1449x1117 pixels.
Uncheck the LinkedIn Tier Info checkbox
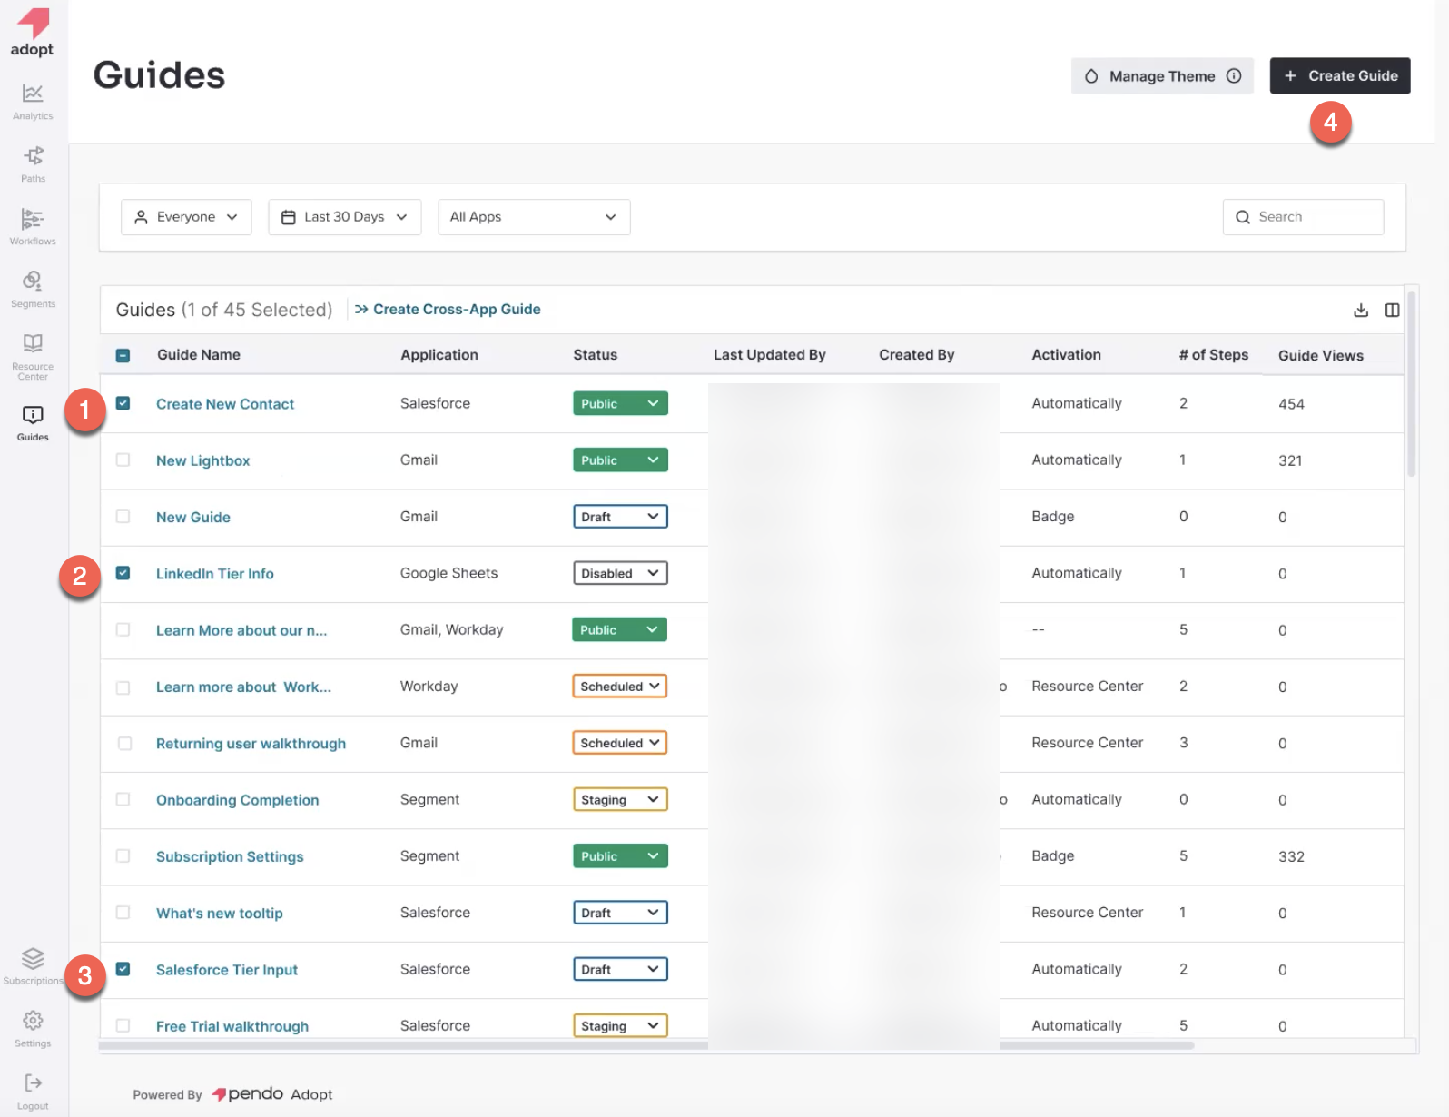pos(123,573)
